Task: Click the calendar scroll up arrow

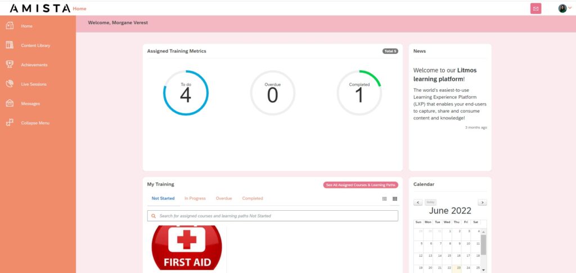Action: pyautogui.click(x=483, y=232)
